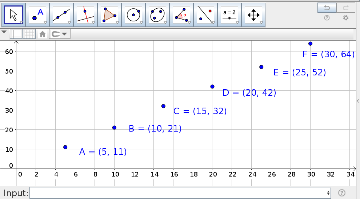This screenshot has height=199, width=360.
Task: Select the Ellipse conic tool
Action: coord(157,15)
